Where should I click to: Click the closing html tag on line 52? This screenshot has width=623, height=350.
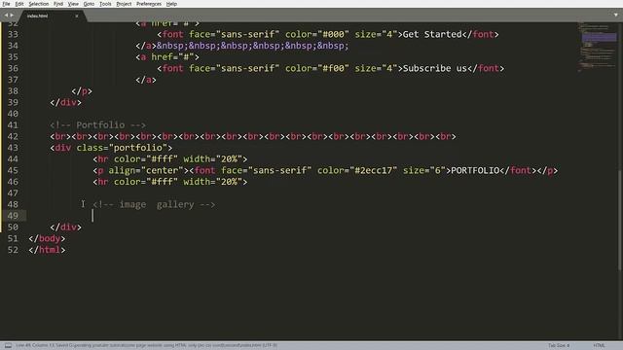click(47, 250)
